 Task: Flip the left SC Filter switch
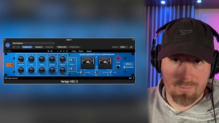tap(81, 72)
